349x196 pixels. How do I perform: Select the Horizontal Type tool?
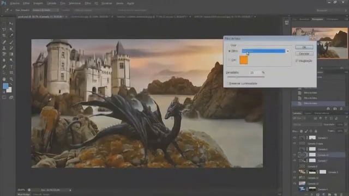click(x=11, y=66)
